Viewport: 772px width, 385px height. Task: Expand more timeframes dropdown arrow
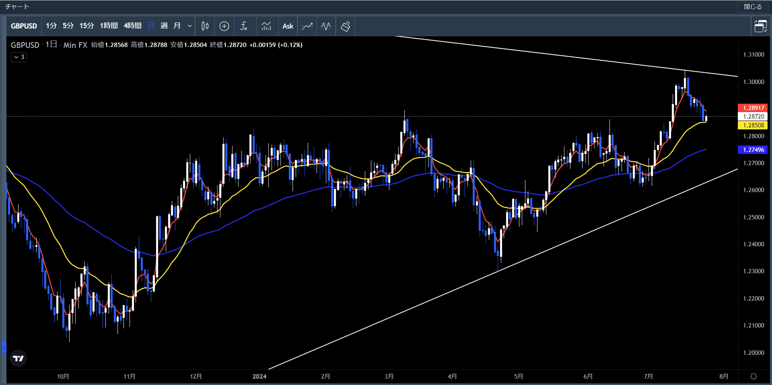[190, 26]
